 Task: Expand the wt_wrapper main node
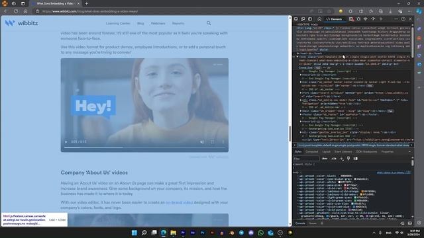[301, 111]
